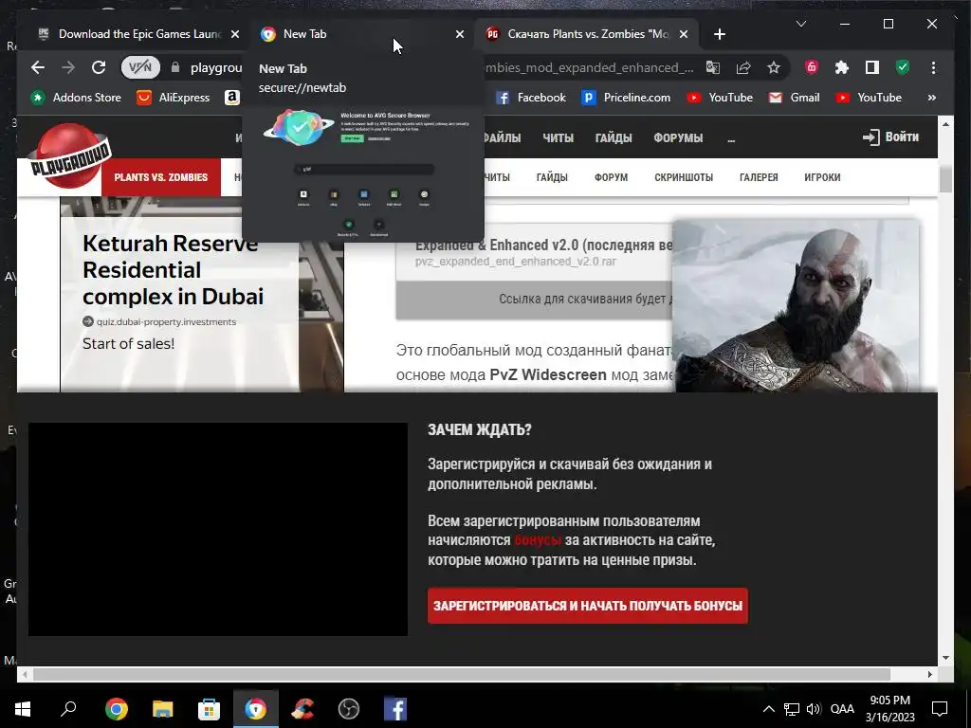Screen dimensions: 971x728
Task: Open the Facebook app on taskbar
Action: 395,709
